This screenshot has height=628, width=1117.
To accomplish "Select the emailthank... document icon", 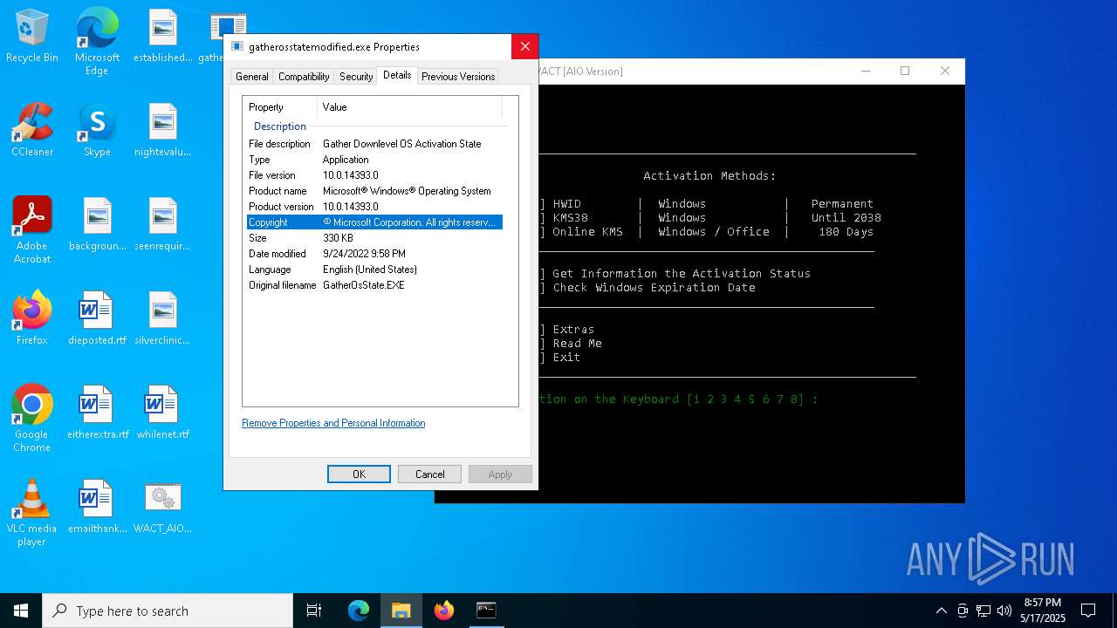I will coord(97,508).
